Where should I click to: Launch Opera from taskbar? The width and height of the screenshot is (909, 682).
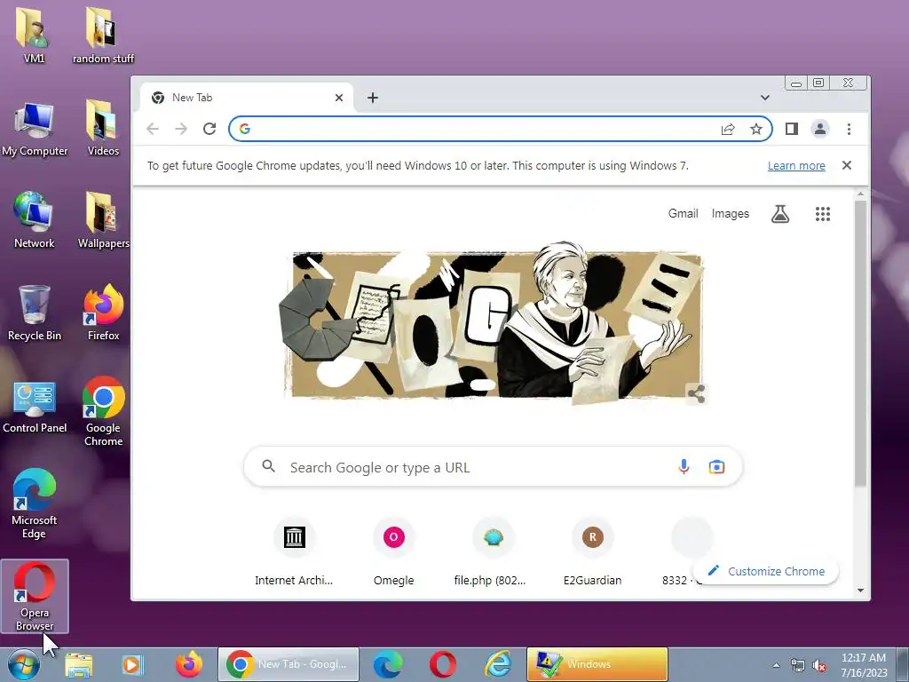pos(442,664)
